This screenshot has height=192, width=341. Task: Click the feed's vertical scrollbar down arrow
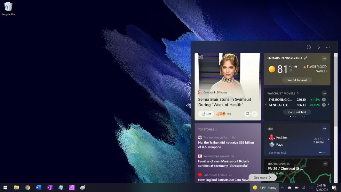[336, 181]
